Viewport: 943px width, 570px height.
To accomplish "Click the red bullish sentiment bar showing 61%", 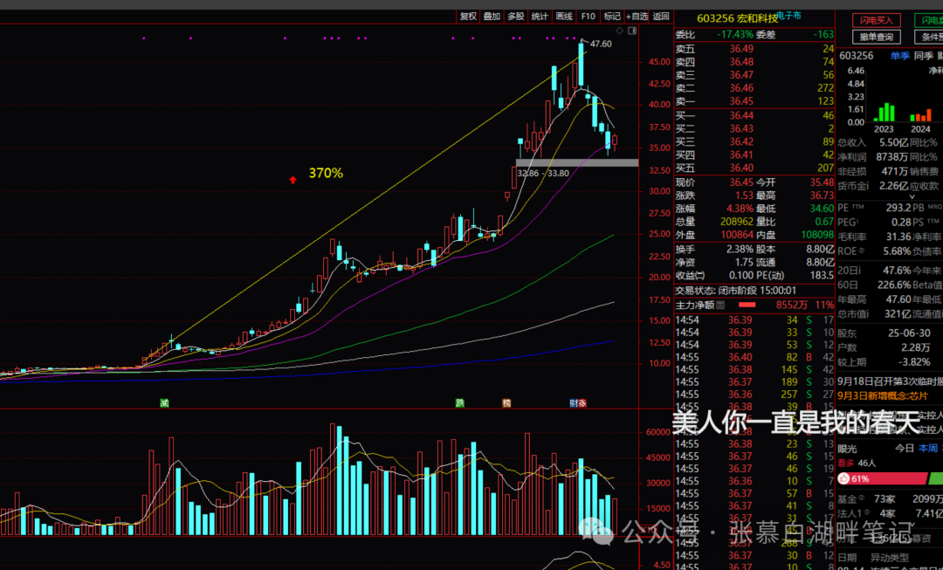I will coord(882,478).
